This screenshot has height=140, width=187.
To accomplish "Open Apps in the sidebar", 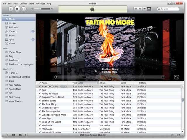I will [x=19, y=40].
